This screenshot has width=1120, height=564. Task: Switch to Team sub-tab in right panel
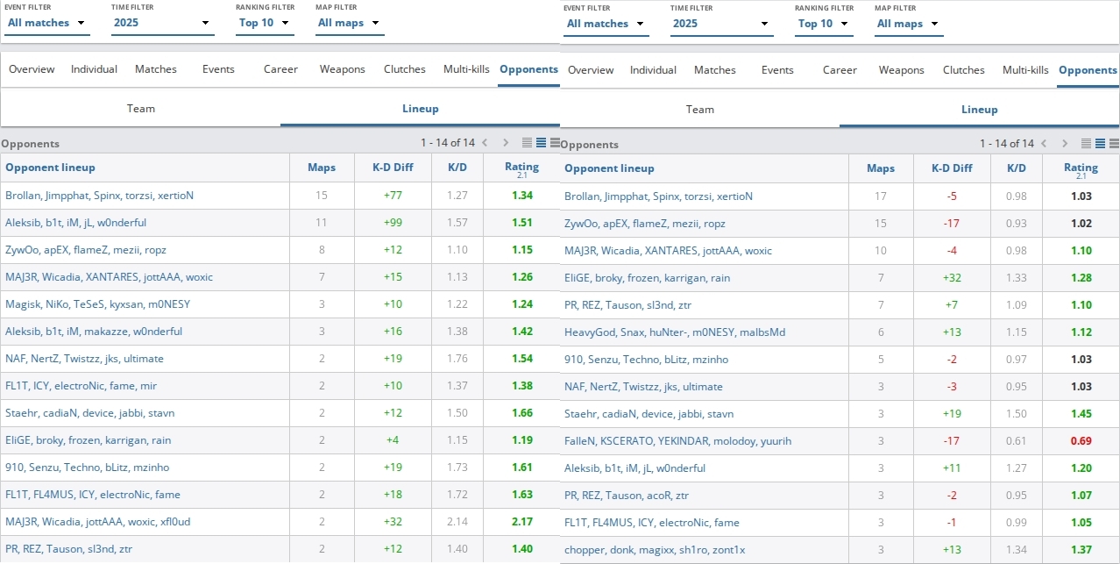tap(699, 110)
